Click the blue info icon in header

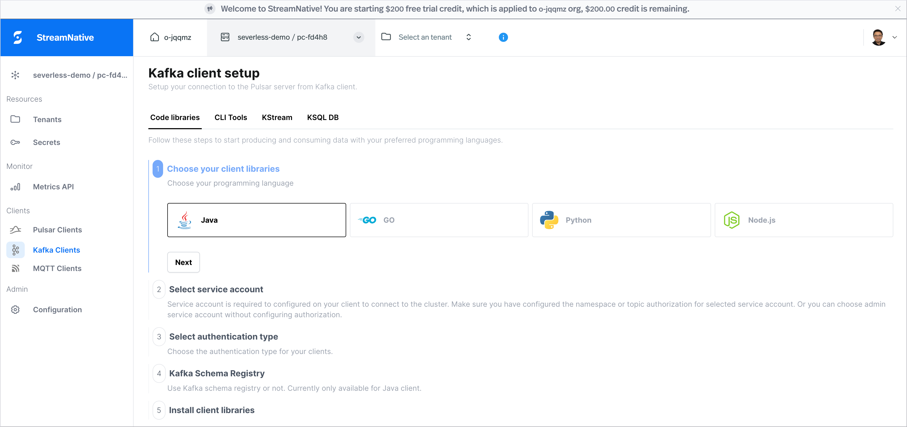click(x=503, y=37)
